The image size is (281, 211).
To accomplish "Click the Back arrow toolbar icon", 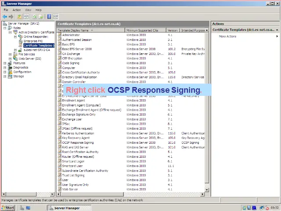I will click(x=5, y=17).
